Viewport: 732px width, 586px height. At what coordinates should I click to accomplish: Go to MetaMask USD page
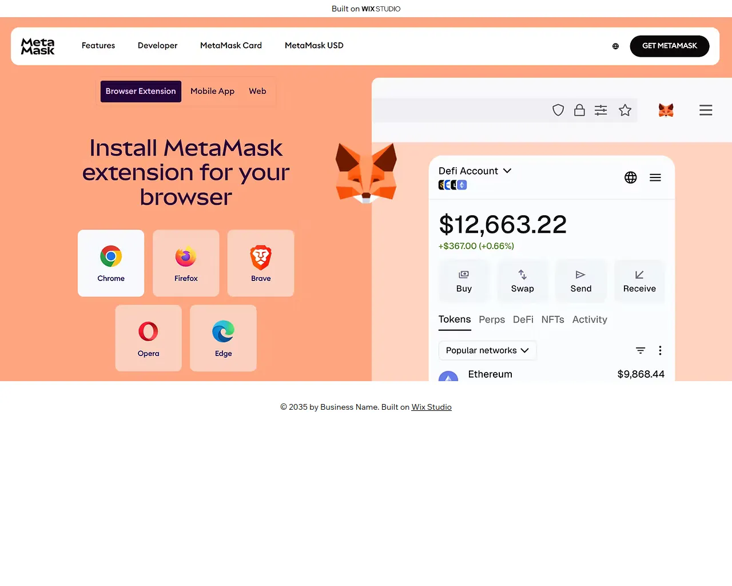click(x=314, y=46)
